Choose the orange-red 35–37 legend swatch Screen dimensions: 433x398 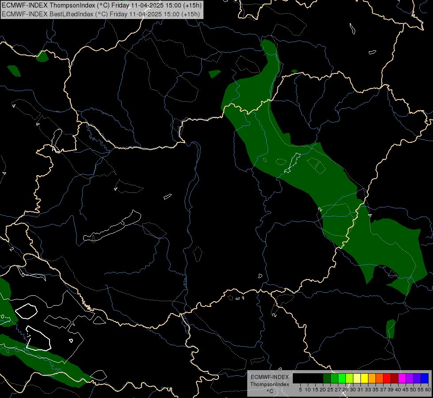(379, 378)
